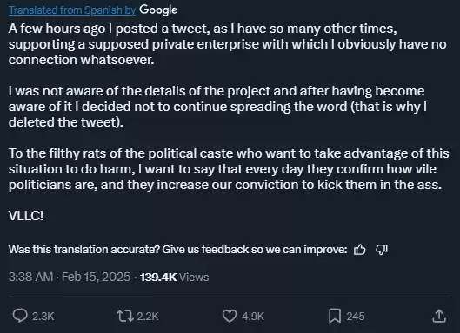This screenshot has width=460, height=333.
Task: Click the 2.2K repost count
Action: (148, 317)
